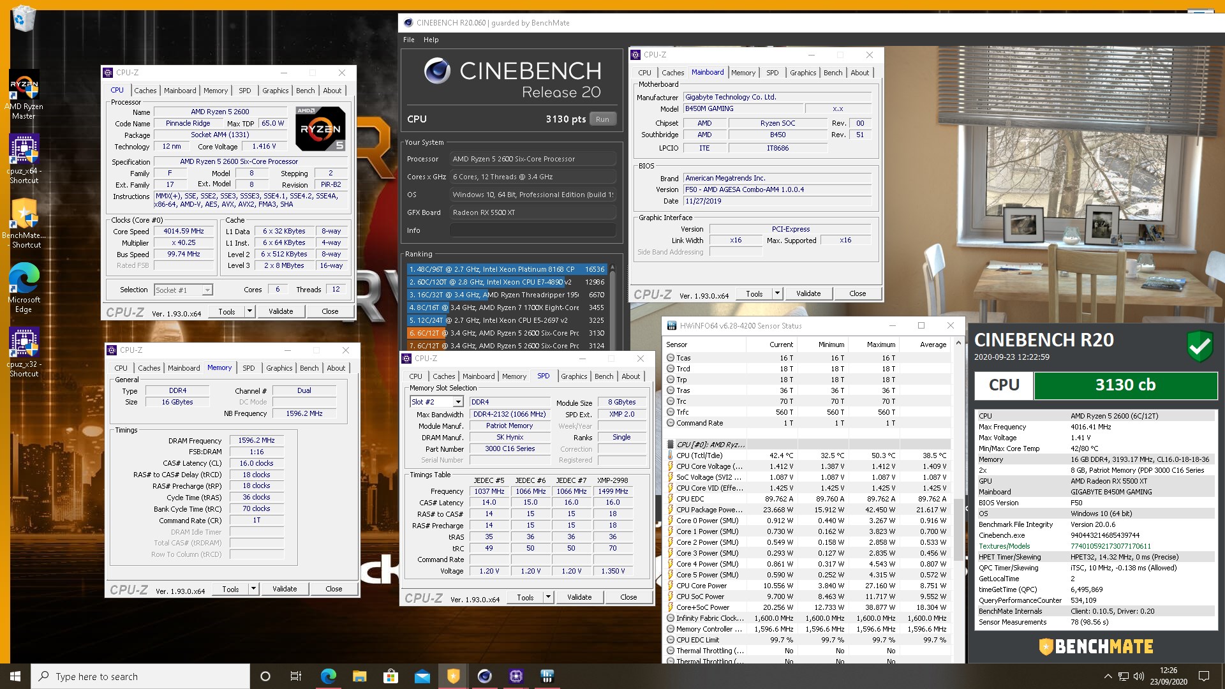Select Cinebench icon in the taskbar
The height and width of the screenshot is (689, 1225).
coord(484,676)
